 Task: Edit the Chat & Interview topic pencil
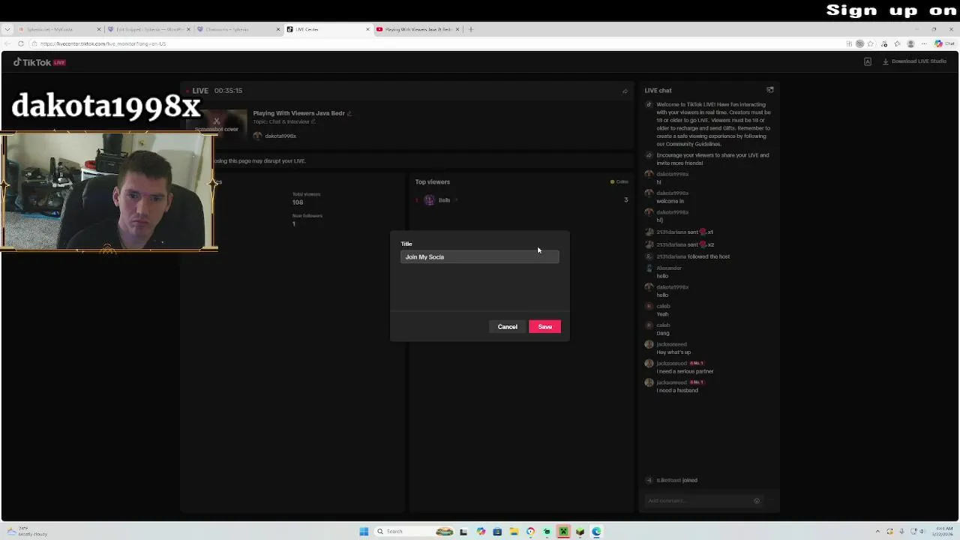313,121
